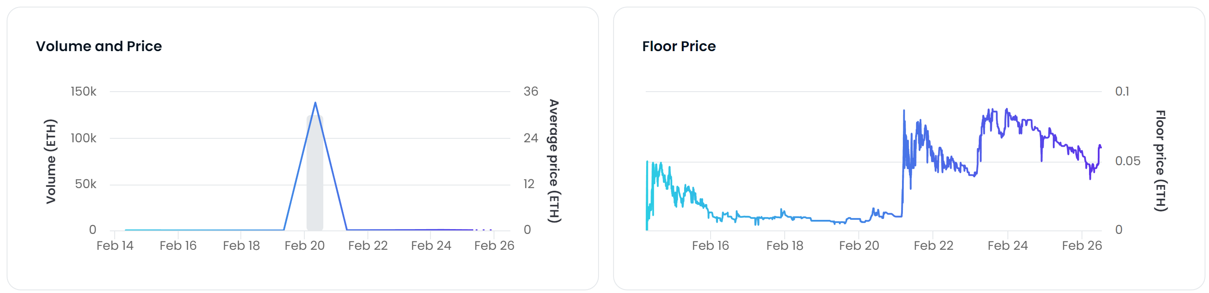The width and height of the screenshot is (1209, 293).
Task: Click "Feb 14" on the Volume chart axis
Action: (x=115, y=246)
